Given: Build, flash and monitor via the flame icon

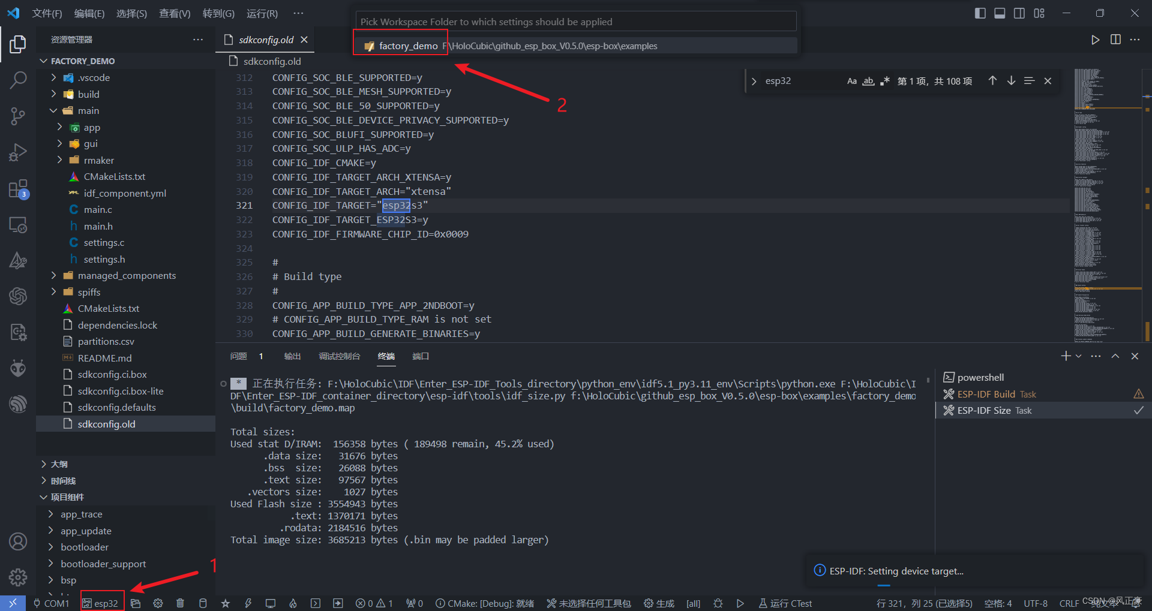Looking at the screenshot, I should pos(293,603).
